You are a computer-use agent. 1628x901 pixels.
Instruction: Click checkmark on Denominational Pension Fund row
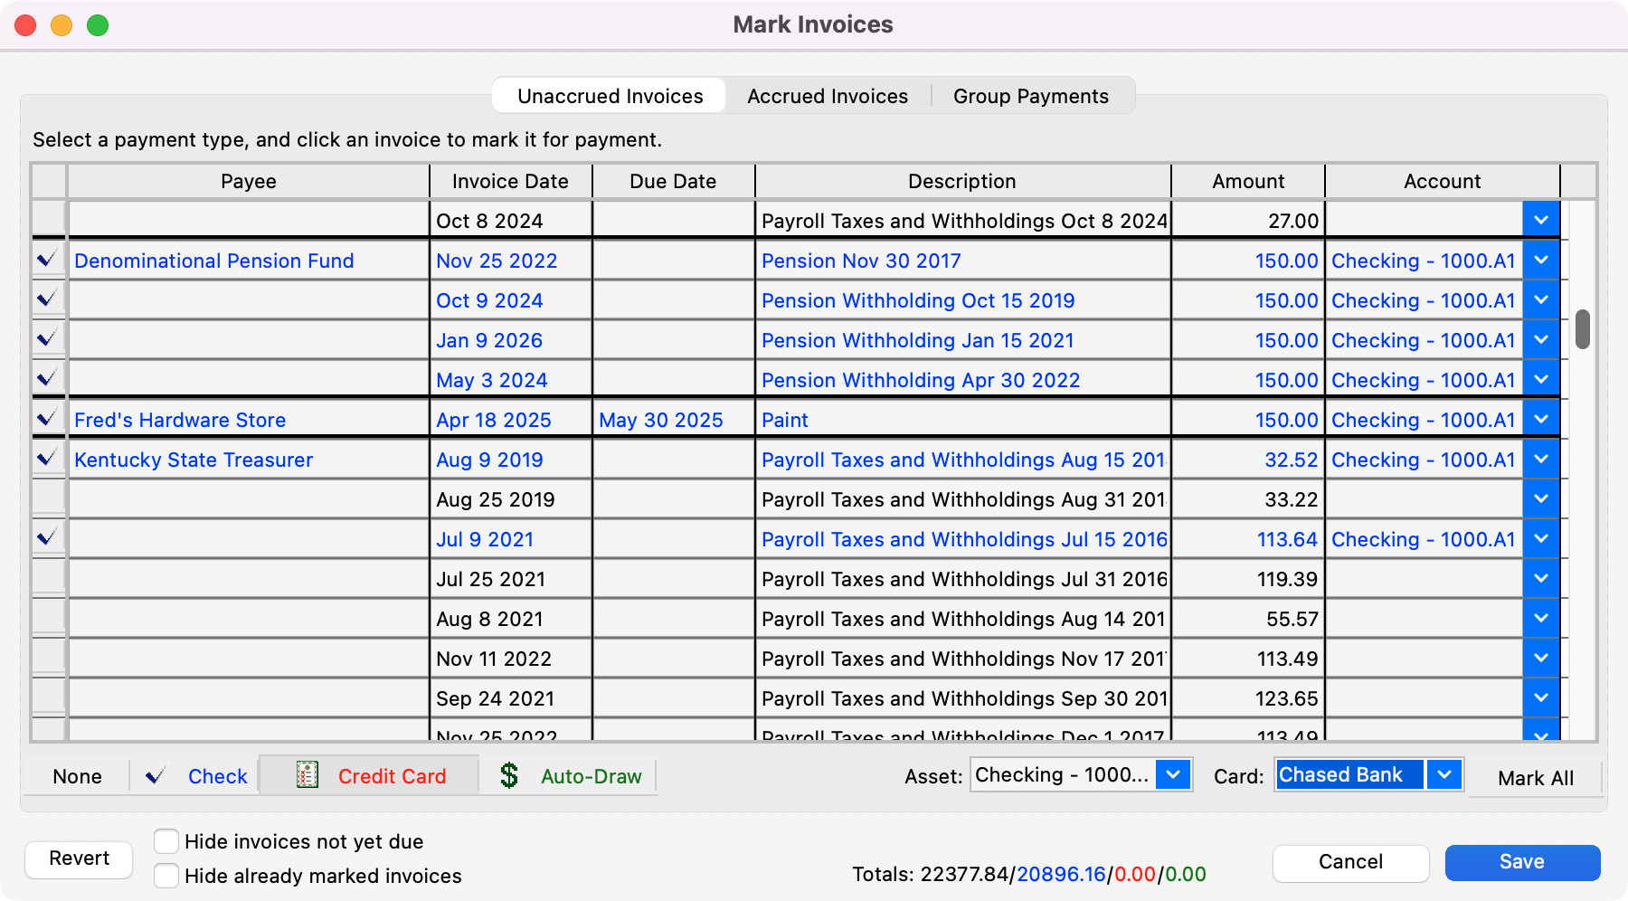[x=48, y=260]
